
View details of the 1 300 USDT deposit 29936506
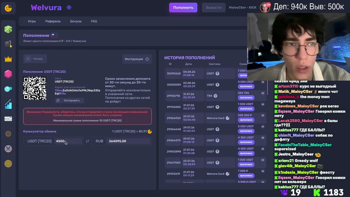263,104
